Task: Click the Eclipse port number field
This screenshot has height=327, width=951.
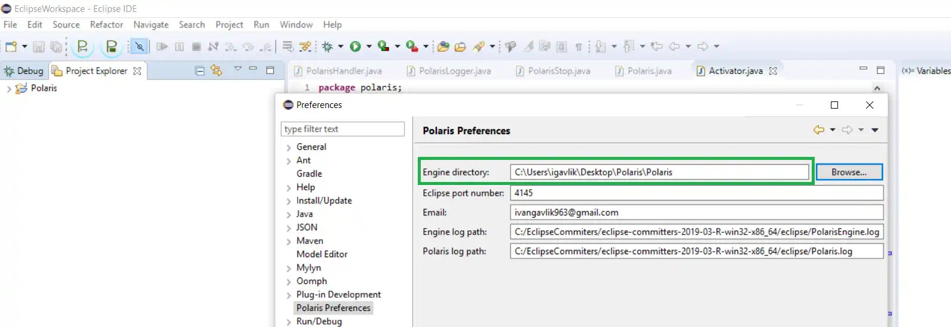Action: point(696,193)
